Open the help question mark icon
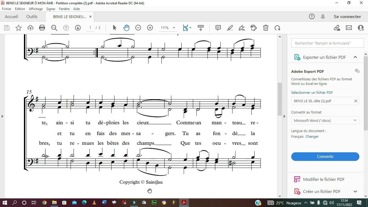 312,16
